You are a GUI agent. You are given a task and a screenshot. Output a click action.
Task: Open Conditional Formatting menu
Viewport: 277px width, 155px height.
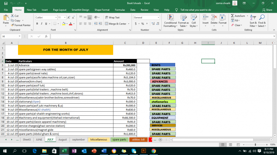[170, 21]
